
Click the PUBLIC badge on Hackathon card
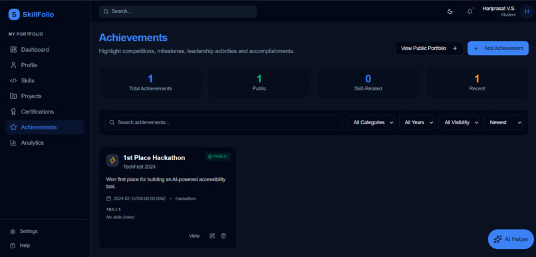(217, 157)
